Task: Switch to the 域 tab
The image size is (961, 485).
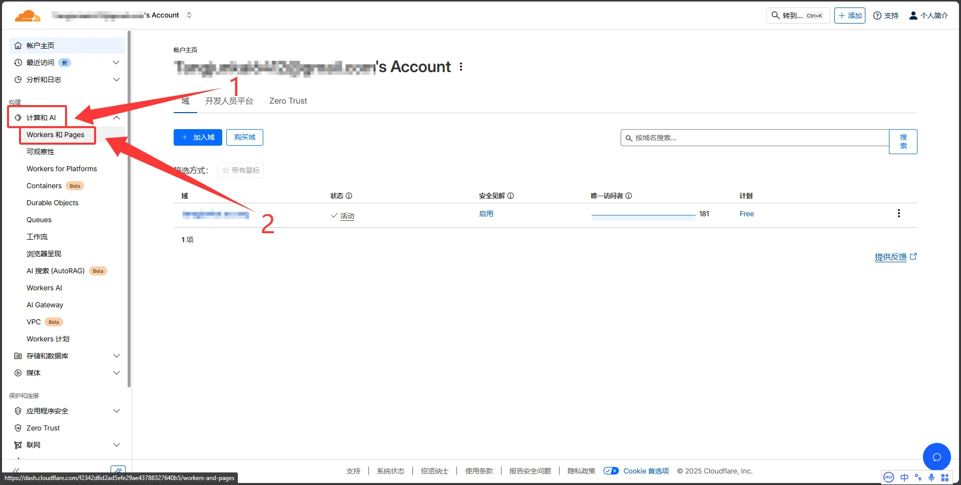Action: click(185, 101)
